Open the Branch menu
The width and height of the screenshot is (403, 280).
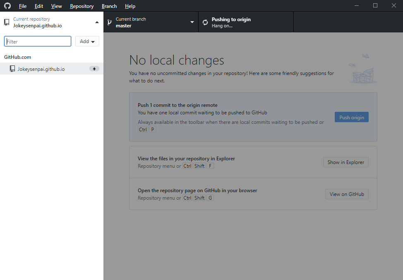(x=109, y=6)
